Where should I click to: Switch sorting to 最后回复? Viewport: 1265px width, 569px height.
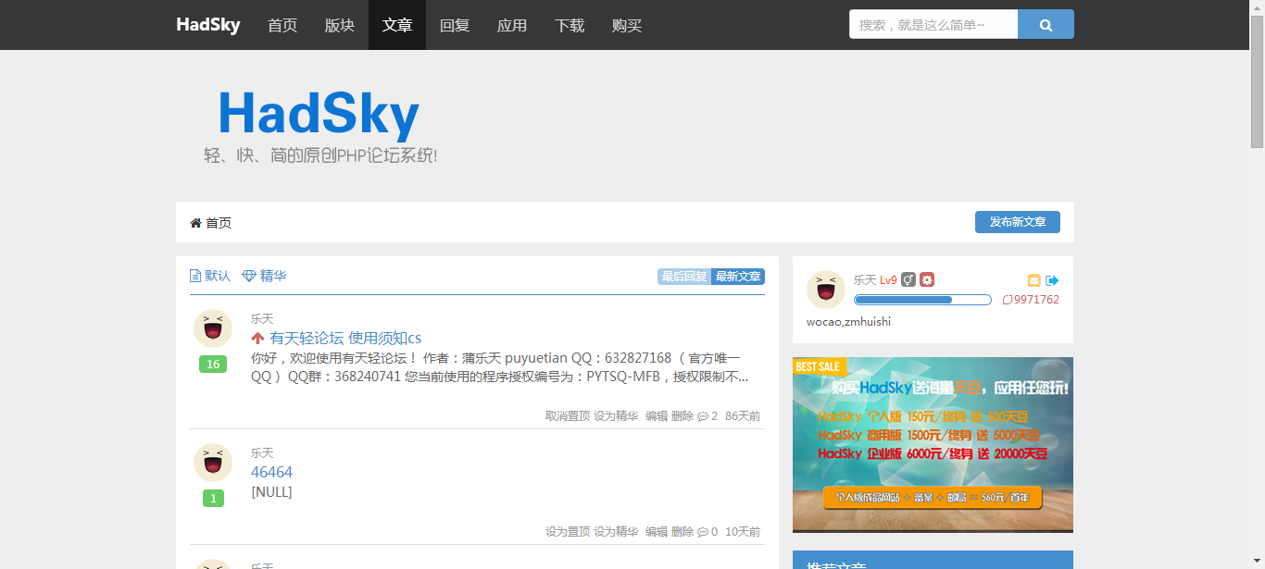tap(684, 277)
